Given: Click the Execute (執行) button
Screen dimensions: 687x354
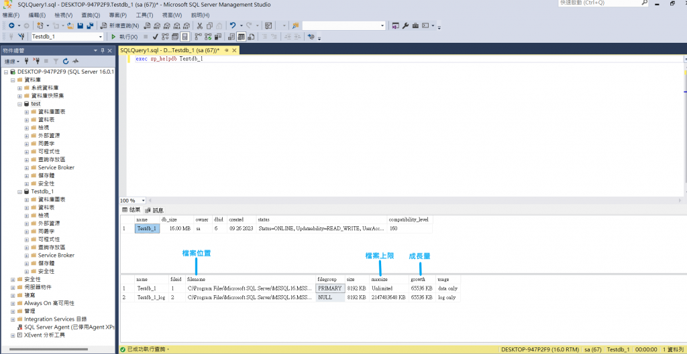Looking at the screenshot, I should click(125, 37).
